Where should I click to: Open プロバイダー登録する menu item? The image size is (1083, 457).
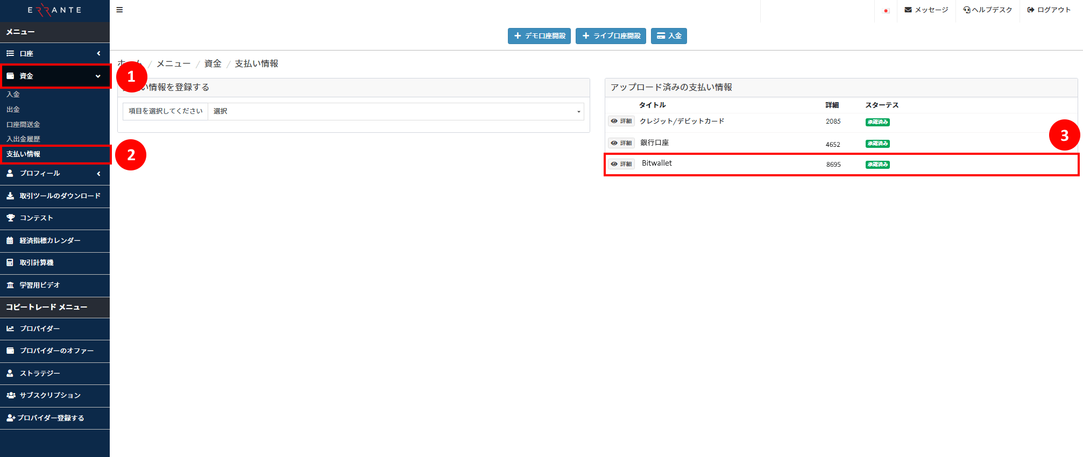(x=55, y=418)
